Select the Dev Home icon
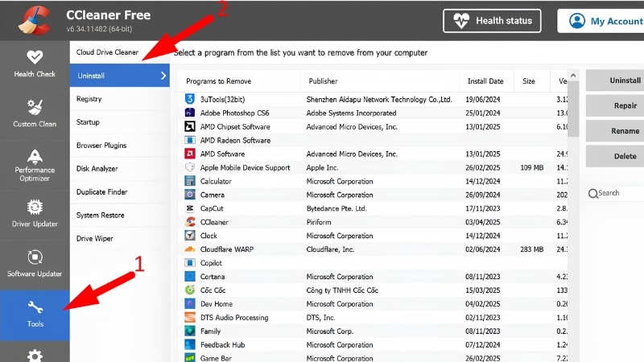The height and width of the screenshot is (362, 644). click(x=190, y=304)
